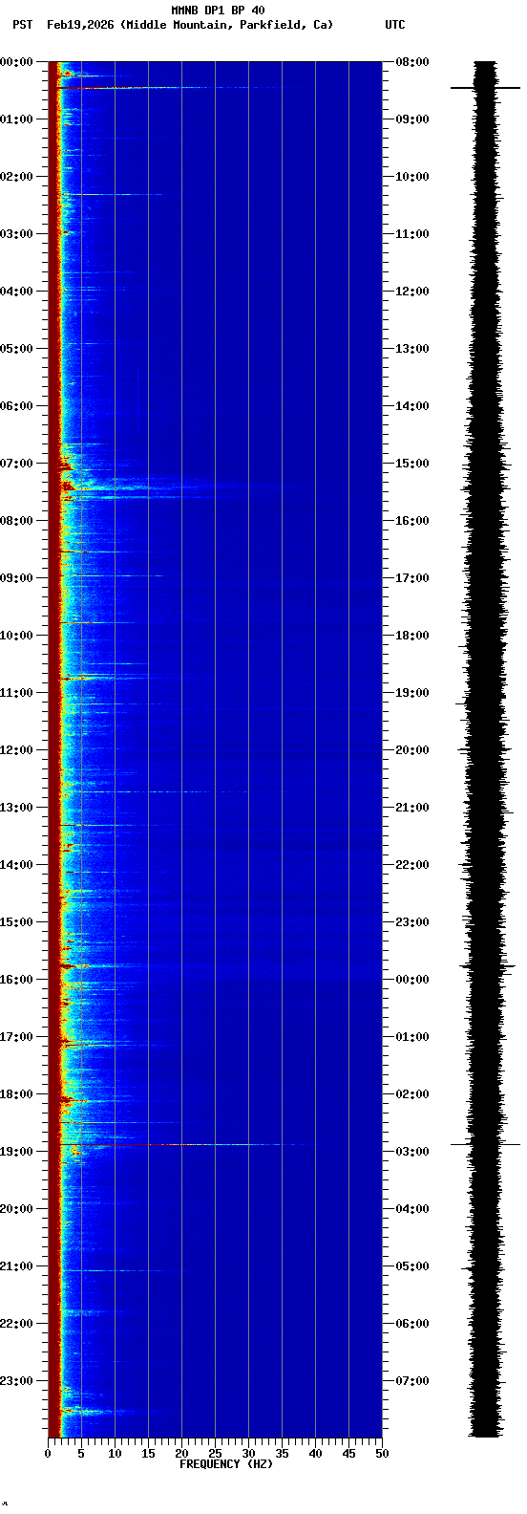
Task: Click the UTC time label "03:00"
Action: pos(412,1152)
